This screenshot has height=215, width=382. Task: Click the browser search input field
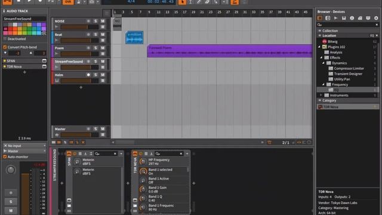(348, 24)
